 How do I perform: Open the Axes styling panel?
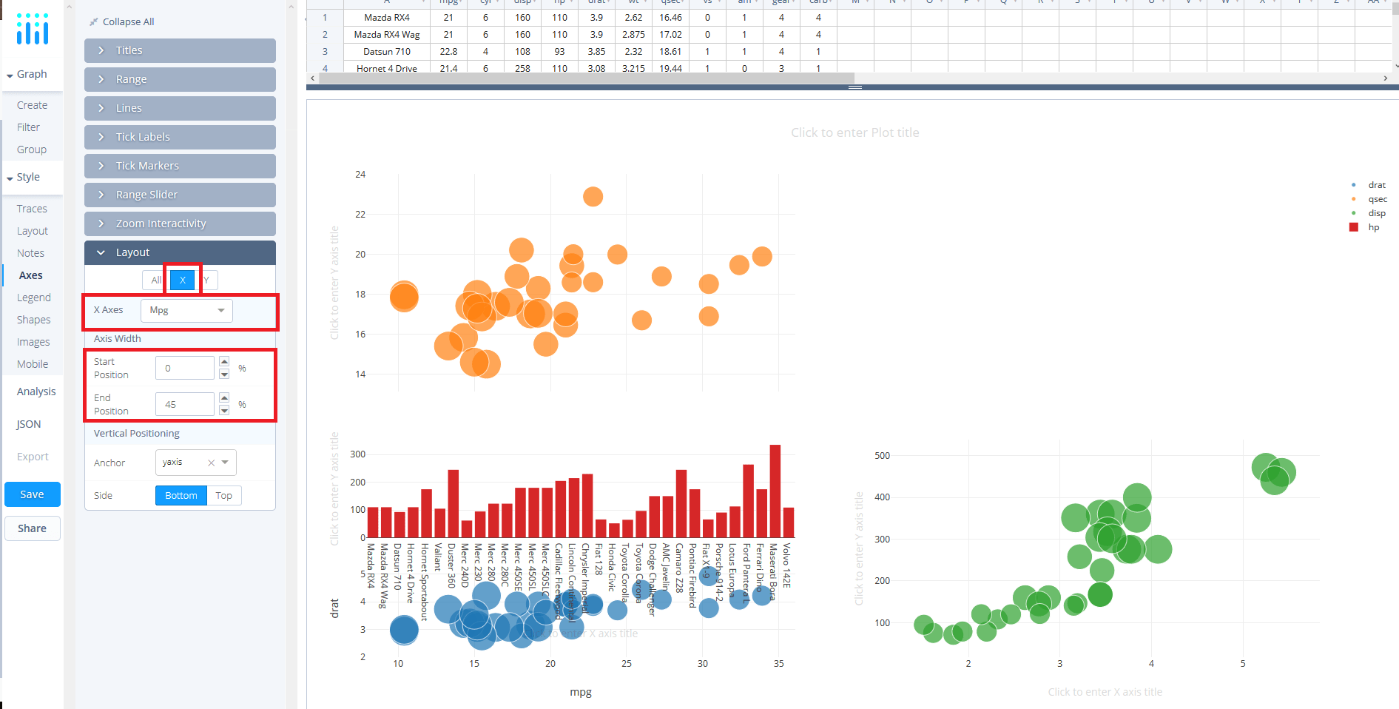point(30,275)
